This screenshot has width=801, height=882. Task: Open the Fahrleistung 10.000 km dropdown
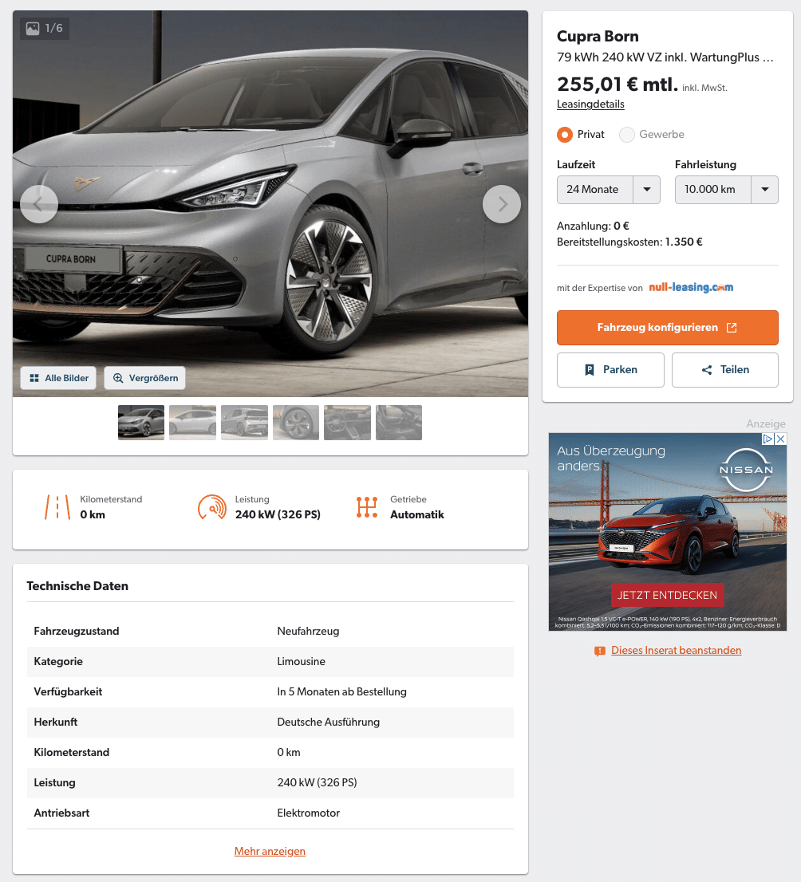726,190
